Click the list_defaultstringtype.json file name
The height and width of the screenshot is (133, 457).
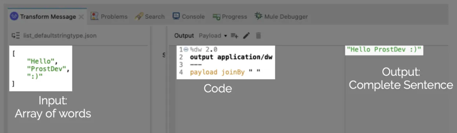point(60,35)
